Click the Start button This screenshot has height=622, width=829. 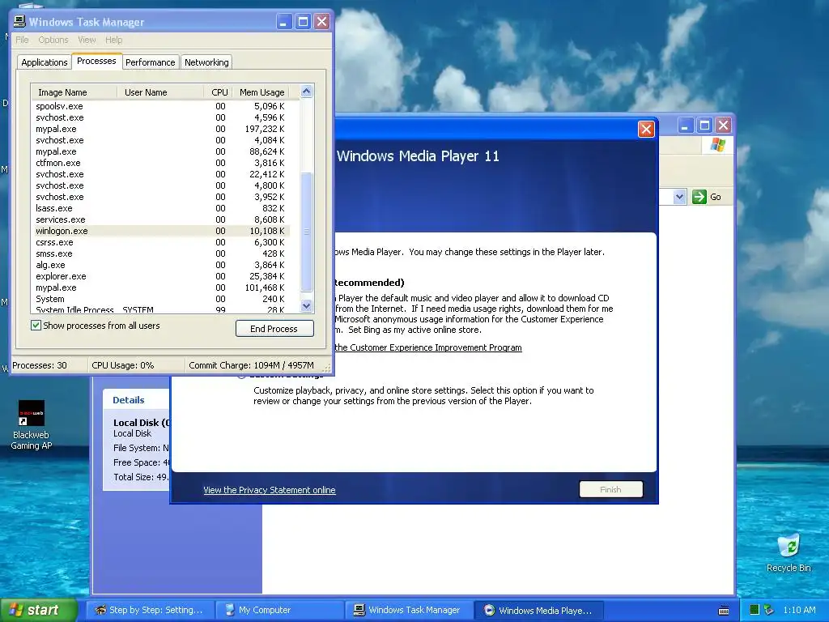point(38,611)
